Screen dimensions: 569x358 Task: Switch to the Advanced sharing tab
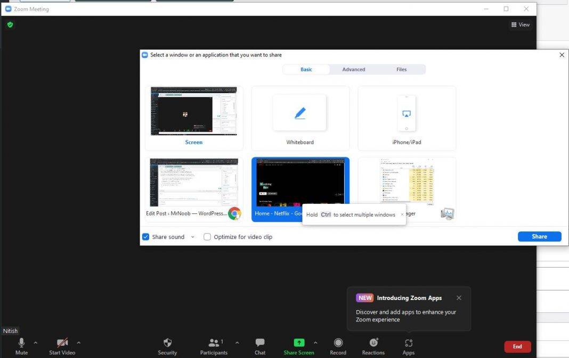click(x=353, y=69)
